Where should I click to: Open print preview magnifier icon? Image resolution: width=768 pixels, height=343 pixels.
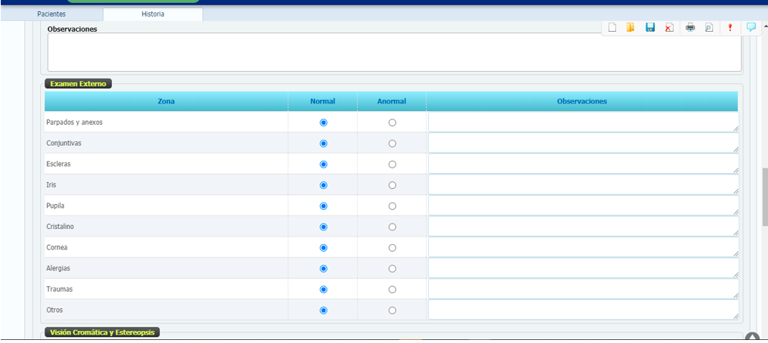709,28
